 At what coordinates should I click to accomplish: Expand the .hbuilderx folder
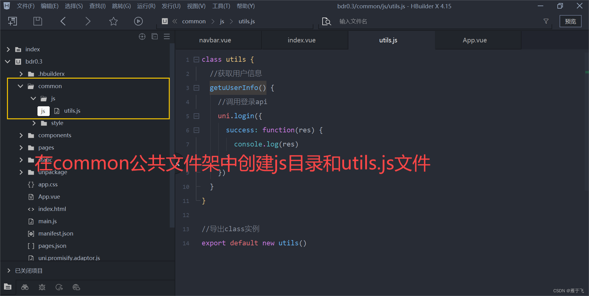21,74
